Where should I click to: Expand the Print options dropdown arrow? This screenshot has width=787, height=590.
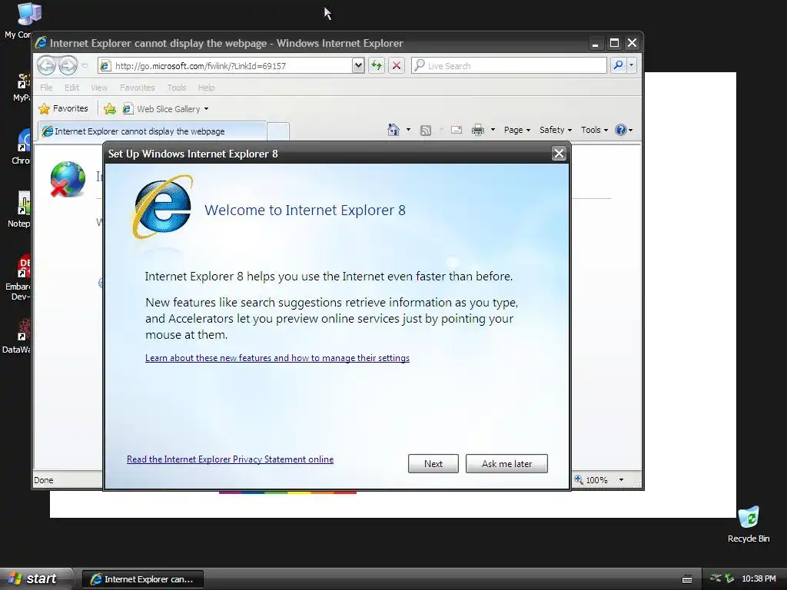(x=493, y=130)
